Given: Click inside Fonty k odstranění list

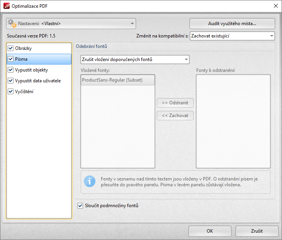Looking at the screenshot, I should point(233,121).
